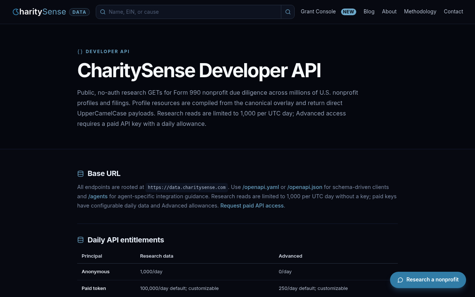Click the 1,000/day cell
Image resolution: width=475 pixels, height=297 pixels.
[151, 272]
